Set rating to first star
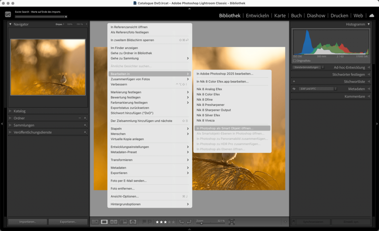The height and width of the screenshot is (231, 379). 157,222
